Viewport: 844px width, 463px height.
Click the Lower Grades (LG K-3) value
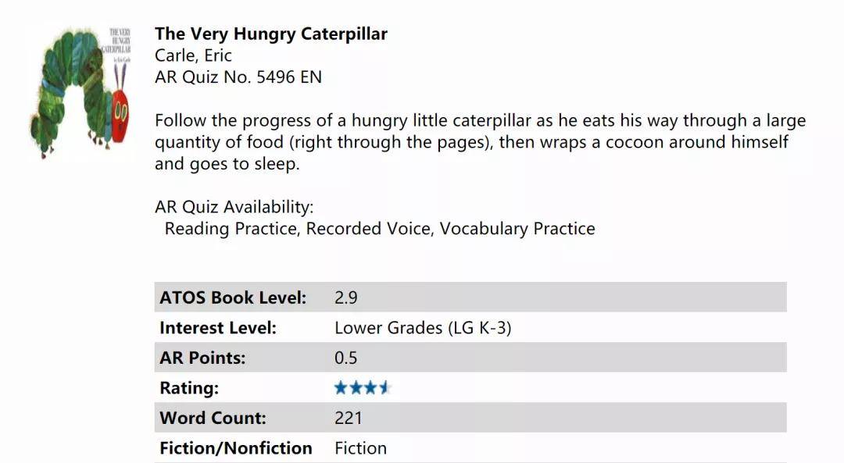click(x=422, y=328)
